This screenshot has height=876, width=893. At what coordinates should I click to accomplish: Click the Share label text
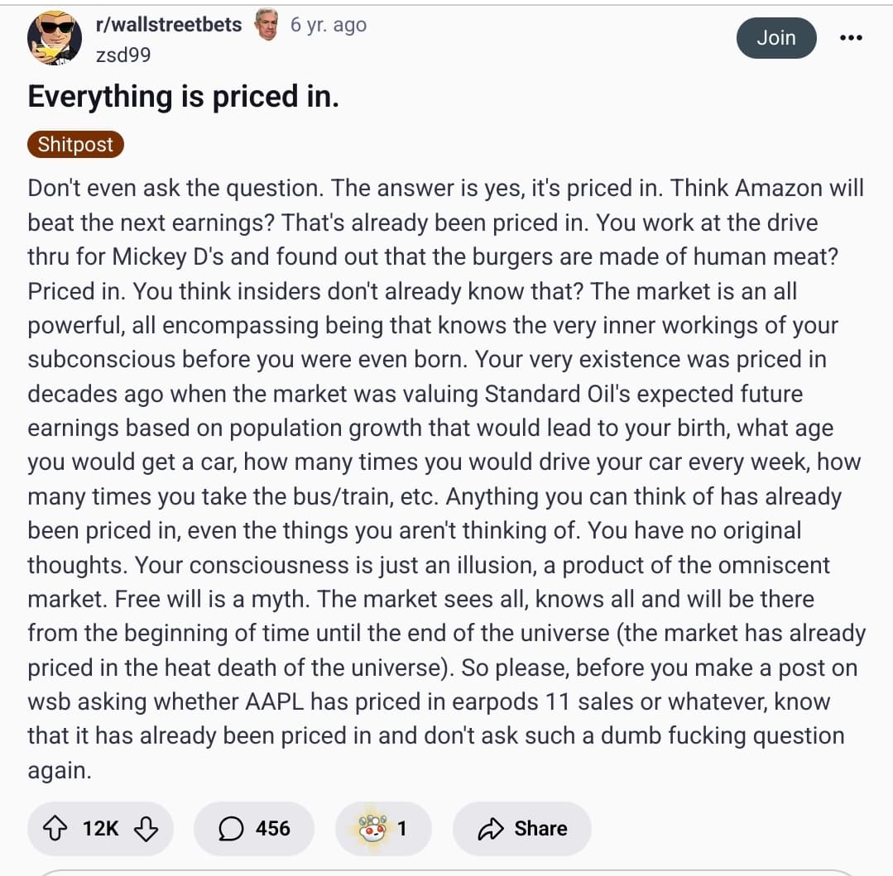[x=540, y=828]
